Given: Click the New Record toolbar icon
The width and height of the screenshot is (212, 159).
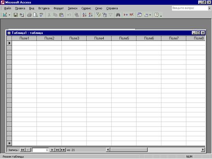Looking at the screenshot, I should click(126, 15).
